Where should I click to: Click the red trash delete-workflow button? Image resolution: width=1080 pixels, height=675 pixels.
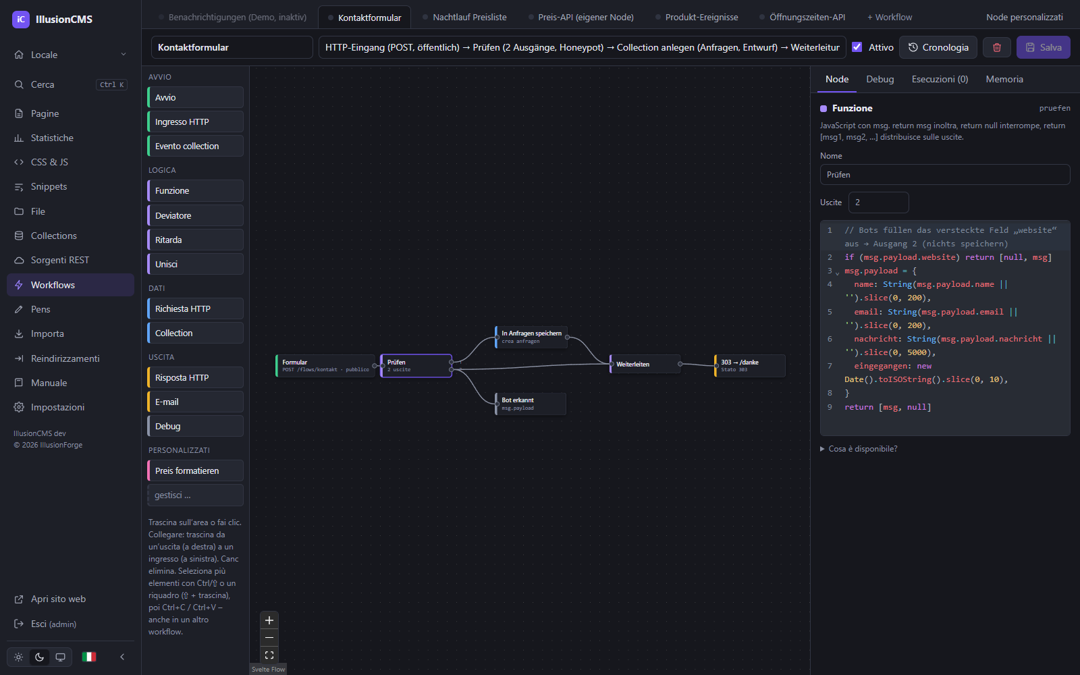(x=997, y=47)
